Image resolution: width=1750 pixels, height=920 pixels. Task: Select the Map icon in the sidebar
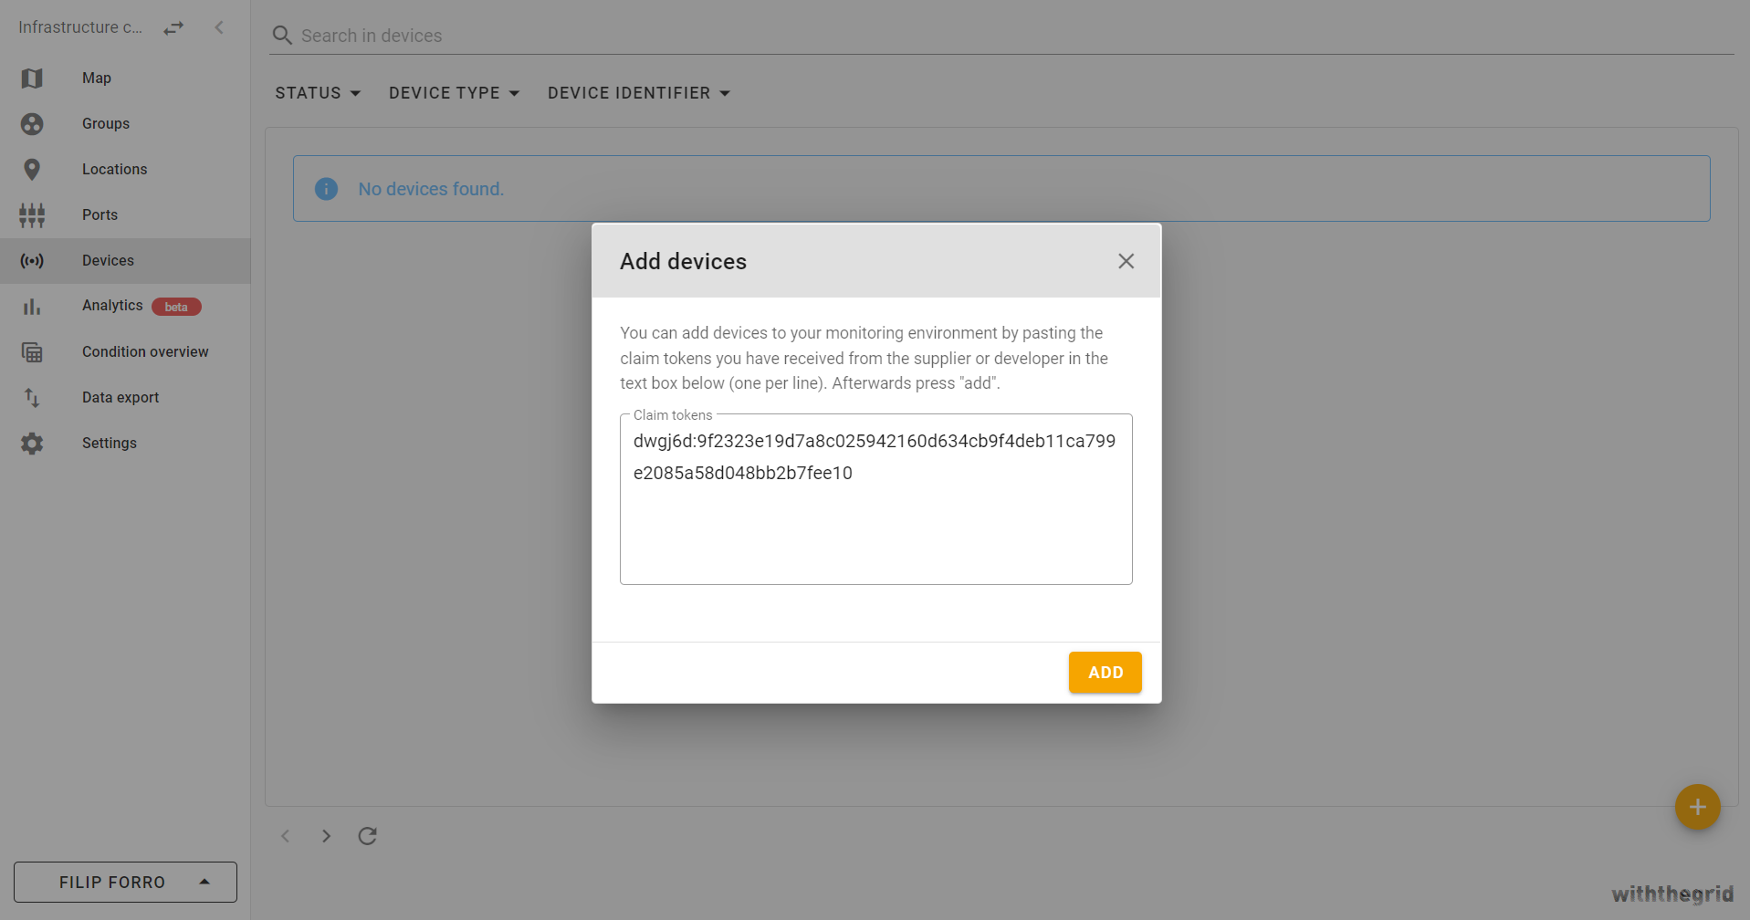32,78
